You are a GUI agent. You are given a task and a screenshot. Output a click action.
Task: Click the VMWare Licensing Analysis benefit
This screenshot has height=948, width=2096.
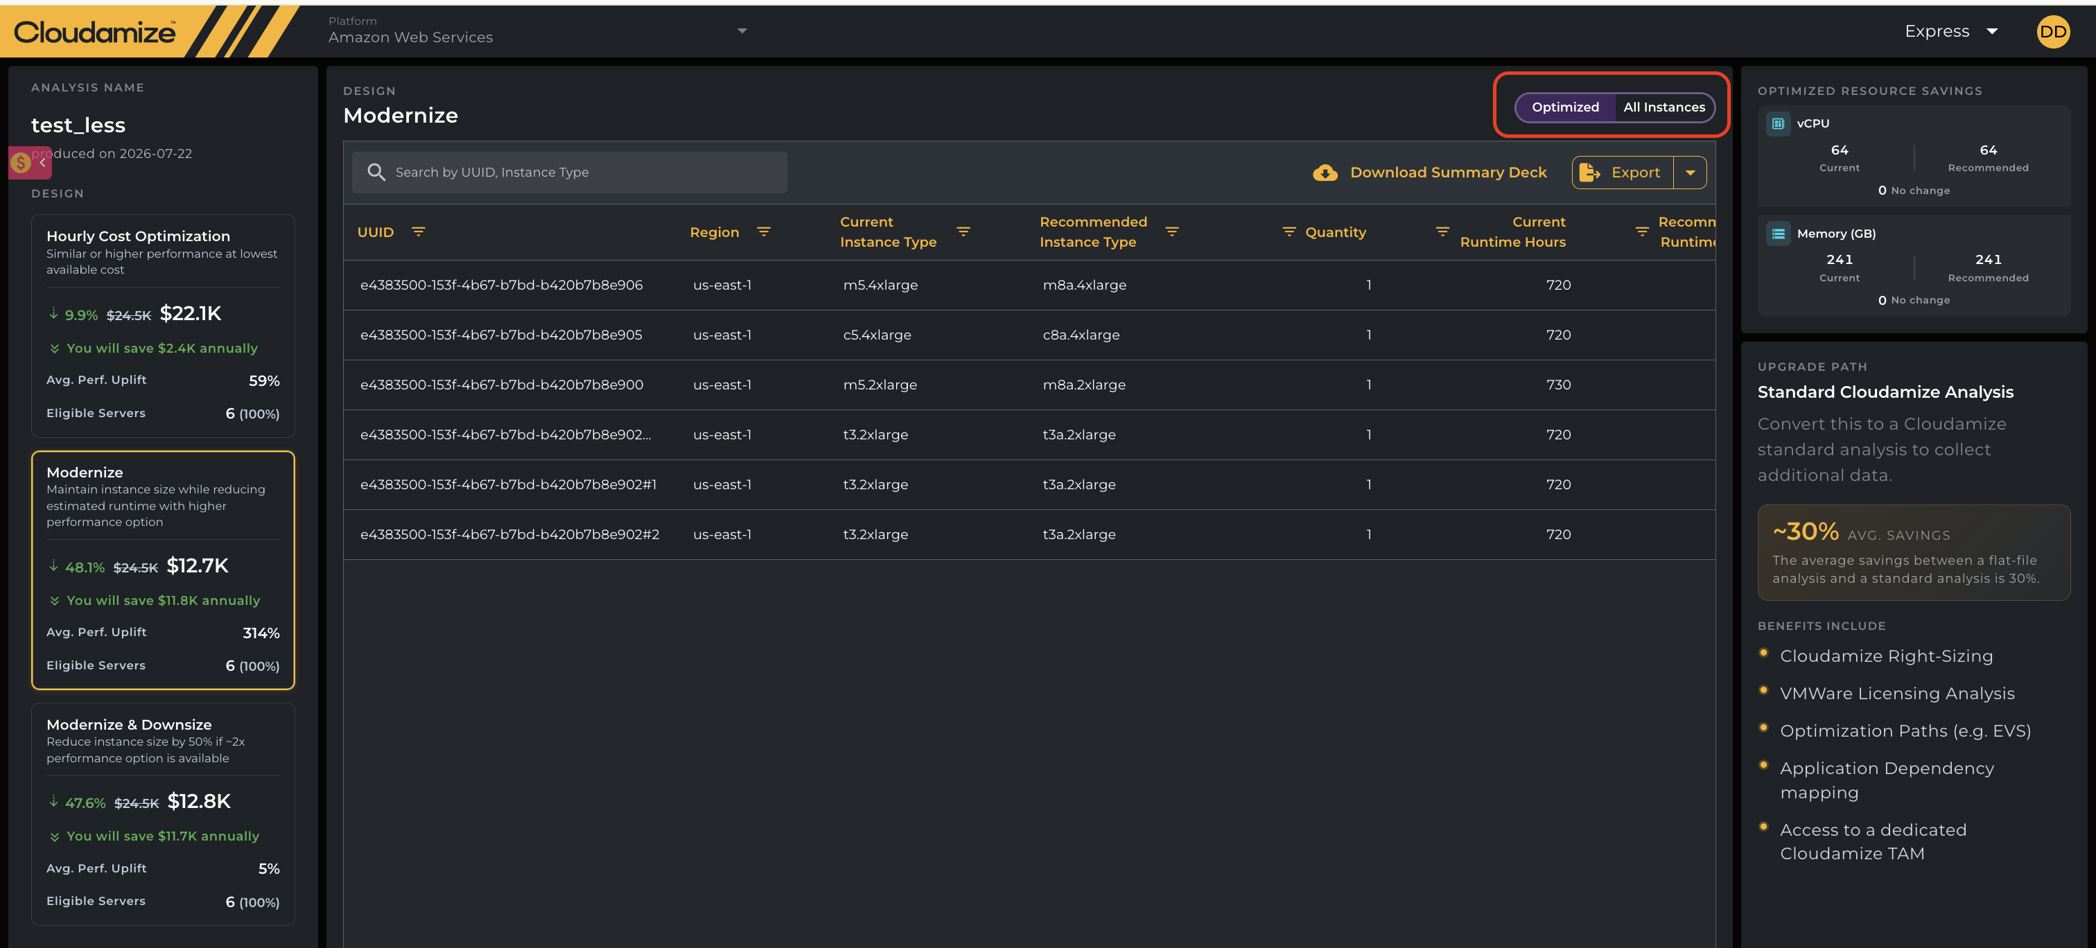coord(1896,693)
